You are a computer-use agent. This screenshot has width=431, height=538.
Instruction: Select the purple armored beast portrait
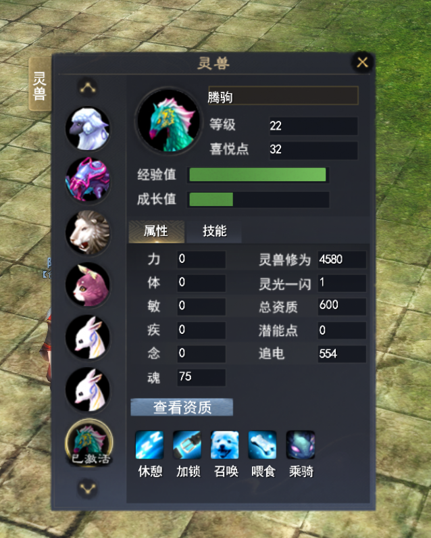(x=88, y=180)
